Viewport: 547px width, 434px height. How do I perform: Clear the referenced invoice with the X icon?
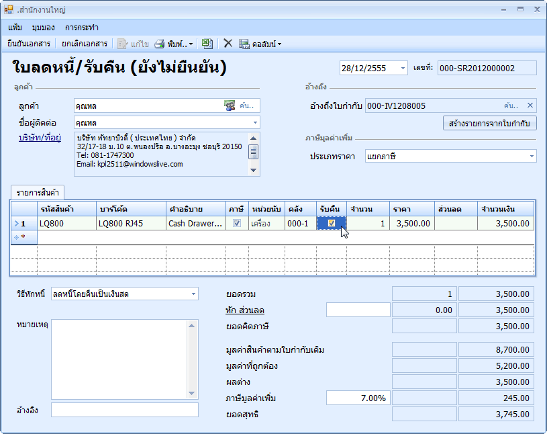click(x=530, y=105)
